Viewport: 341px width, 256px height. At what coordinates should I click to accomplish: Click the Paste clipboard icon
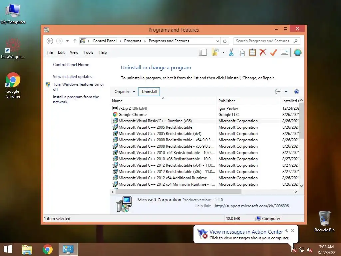tap(252, 52)
